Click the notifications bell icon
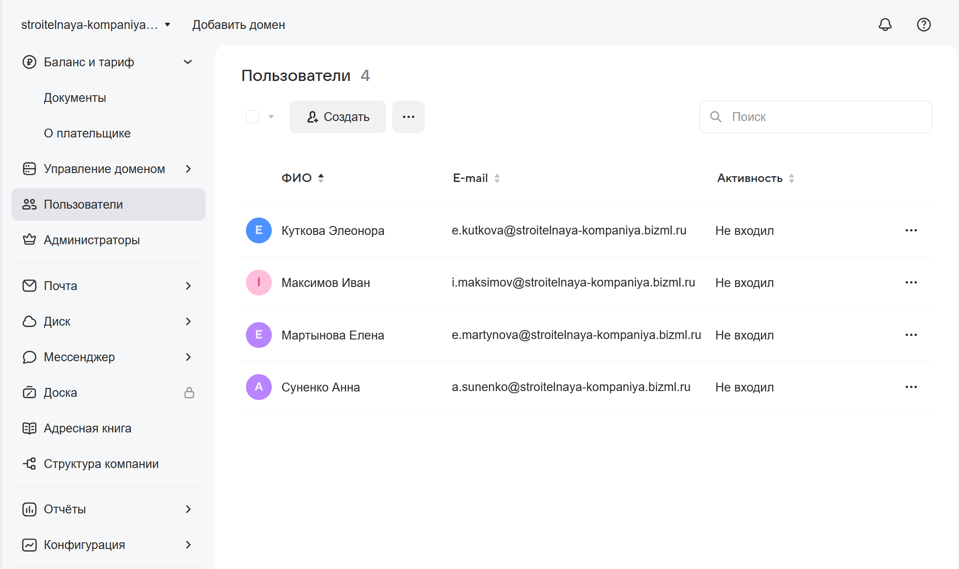 pos(885,24)
